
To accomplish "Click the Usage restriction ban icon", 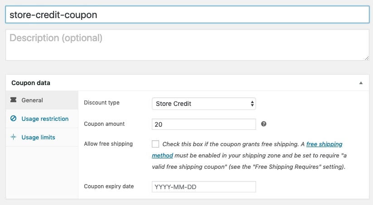I will coord(13,118).
